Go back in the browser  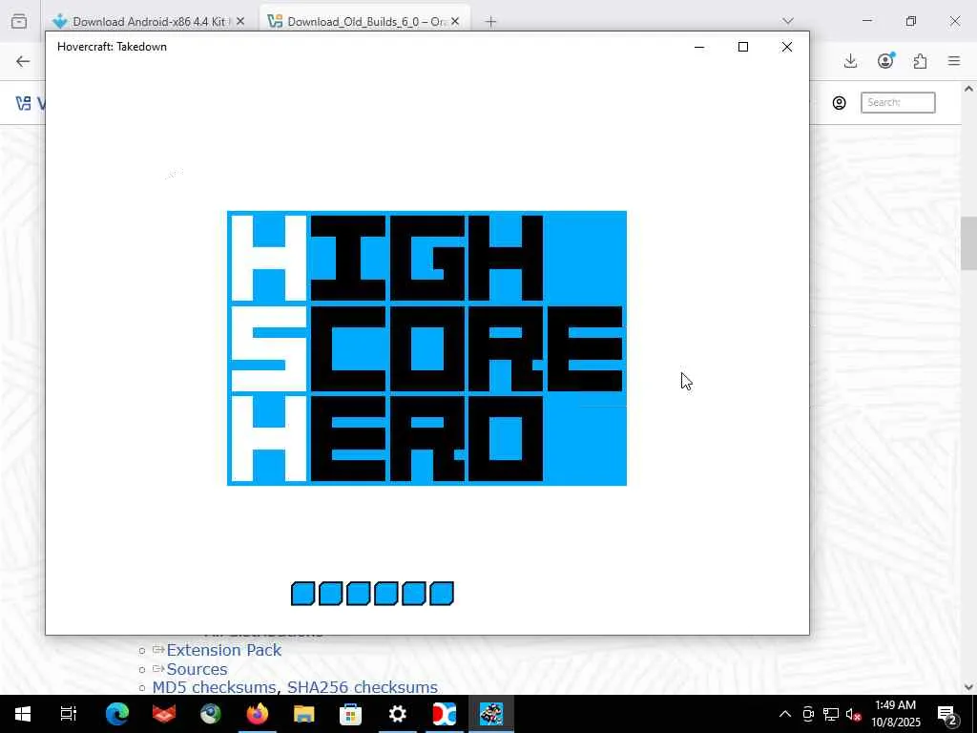tap(23, 61)
